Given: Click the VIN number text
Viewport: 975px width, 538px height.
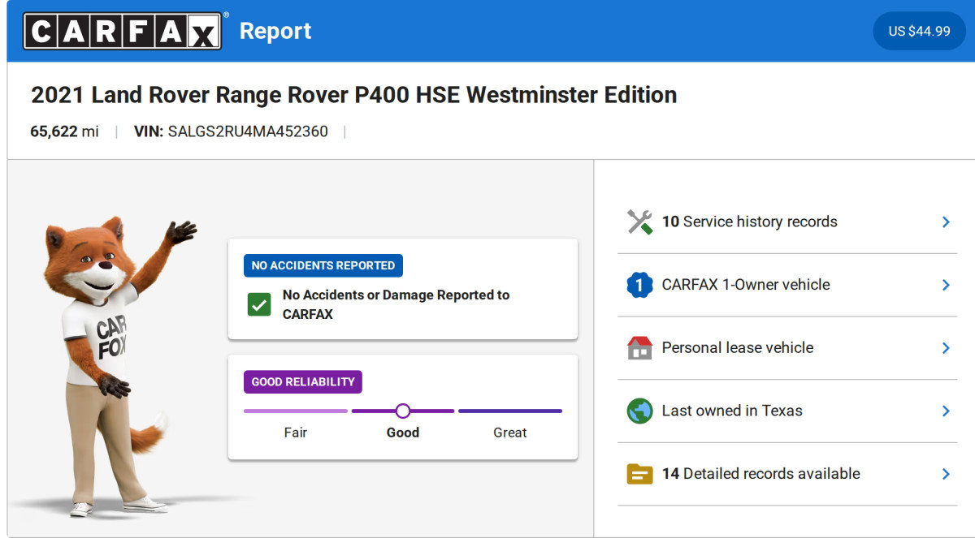Looking at the screenshot, I should [247, 131].
